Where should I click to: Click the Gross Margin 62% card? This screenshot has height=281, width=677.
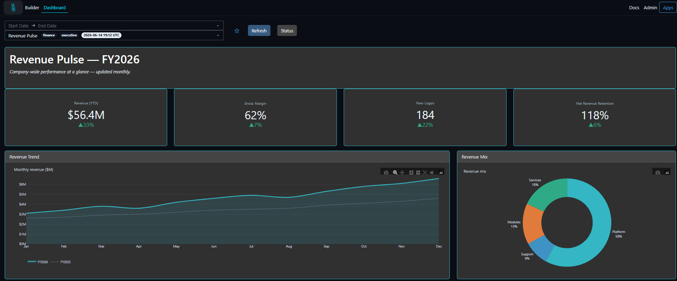point(255,117)
